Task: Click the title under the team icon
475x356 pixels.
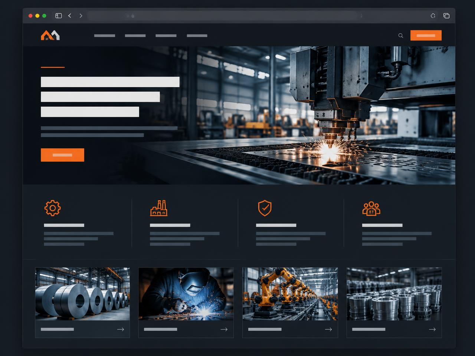Action: click(x=382, y=225)
